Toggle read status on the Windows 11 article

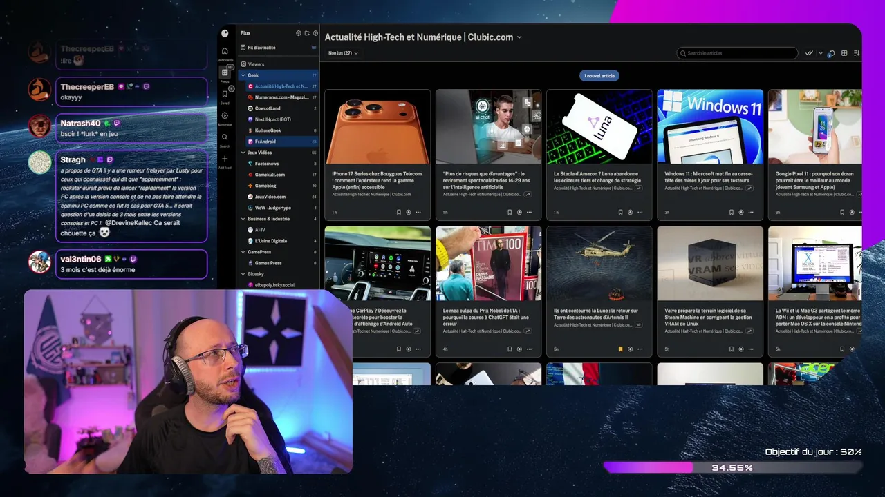point(741,213)
